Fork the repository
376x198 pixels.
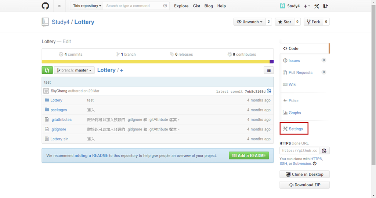(314, 22)
